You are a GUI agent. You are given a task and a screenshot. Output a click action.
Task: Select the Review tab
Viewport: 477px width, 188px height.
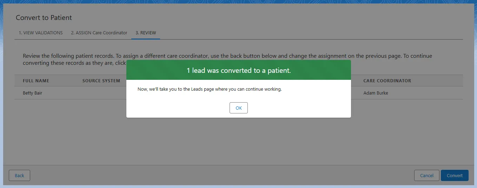coord(146,33)
